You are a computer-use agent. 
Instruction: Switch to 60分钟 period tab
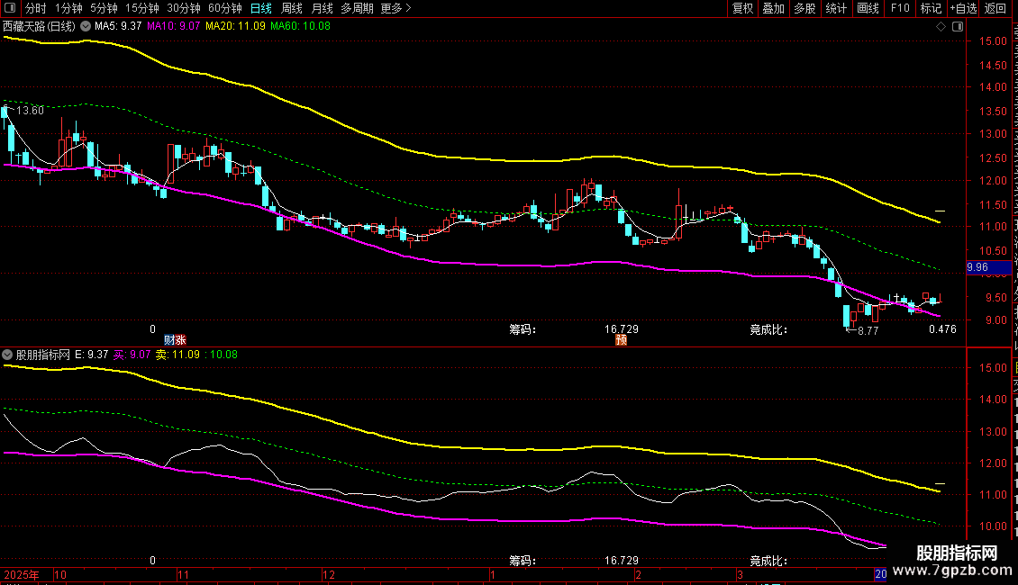pos(224,8)
